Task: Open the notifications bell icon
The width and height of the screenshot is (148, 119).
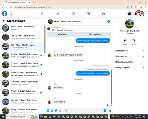Action: click(x=136, y=14)
